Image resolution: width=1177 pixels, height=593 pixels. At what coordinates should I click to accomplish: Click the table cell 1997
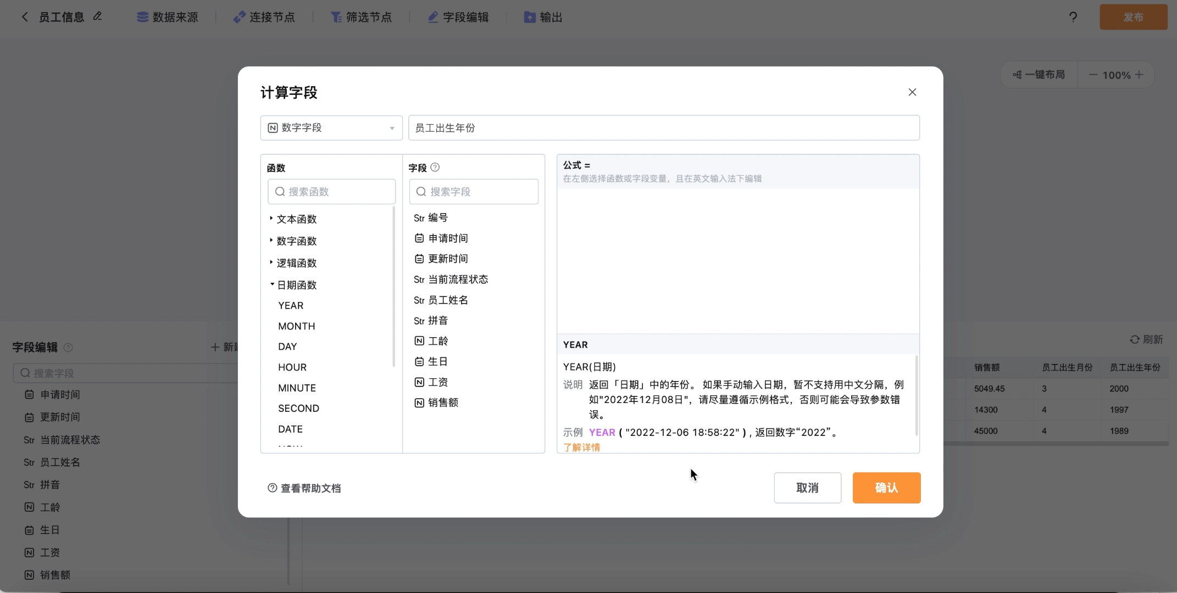click(x=1119, y=410)
